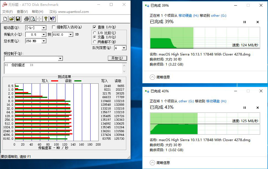Minimize the ATTO Disk Benchmark window

tap(99, 5)
